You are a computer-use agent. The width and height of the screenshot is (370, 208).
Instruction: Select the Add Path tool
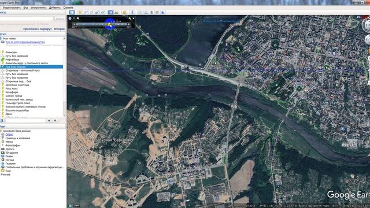[91, 12]
